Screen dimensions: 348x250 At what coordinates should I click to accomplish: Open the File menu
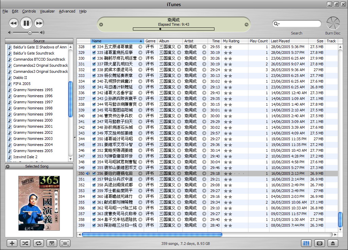click(5, 11)
